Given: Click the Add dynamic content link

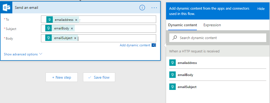Looking at the screenshot, I should pos(135,45).
